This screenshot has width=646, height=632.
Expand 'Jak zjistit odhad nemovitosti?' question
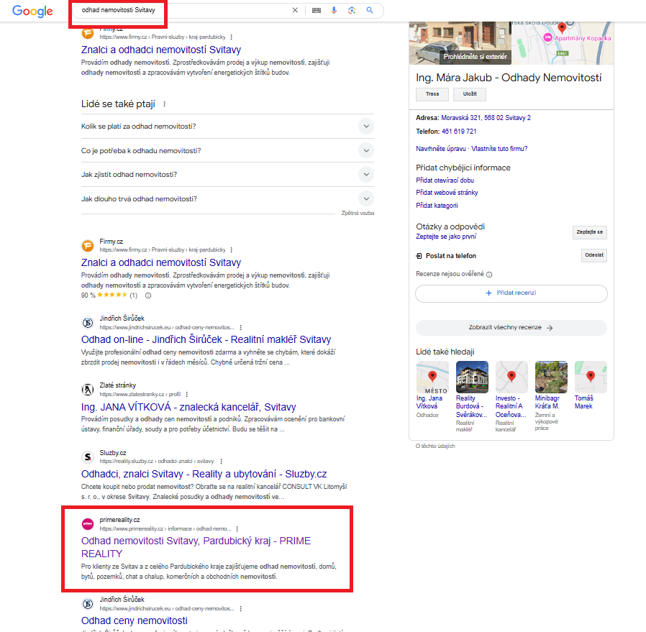coord(227,175)
